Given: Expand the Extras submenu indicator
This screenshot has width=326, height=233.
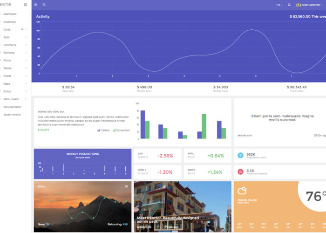Looking at the screenshot, I should pos(26,91).
